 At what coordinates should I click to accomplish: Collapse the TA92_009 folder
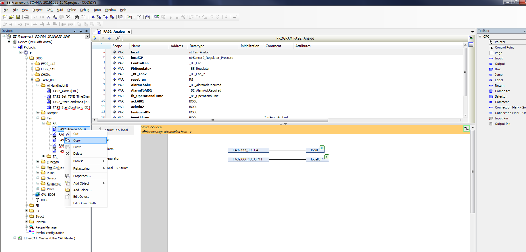(x=32, y=80)
